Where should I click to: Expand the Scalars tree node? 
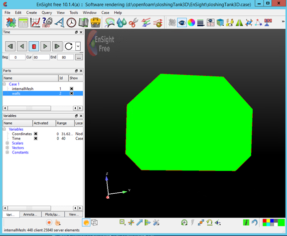pyautogui.click(x=7, y=143)
